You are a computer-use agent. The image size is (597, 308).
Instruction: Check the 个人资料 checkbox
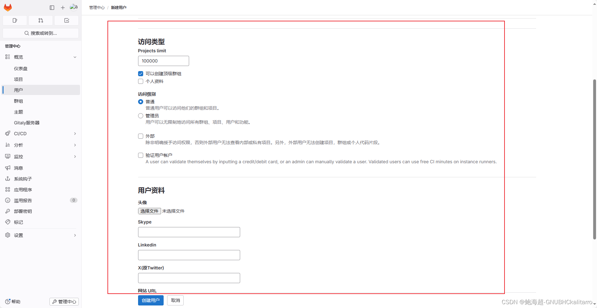coord(141,81)
